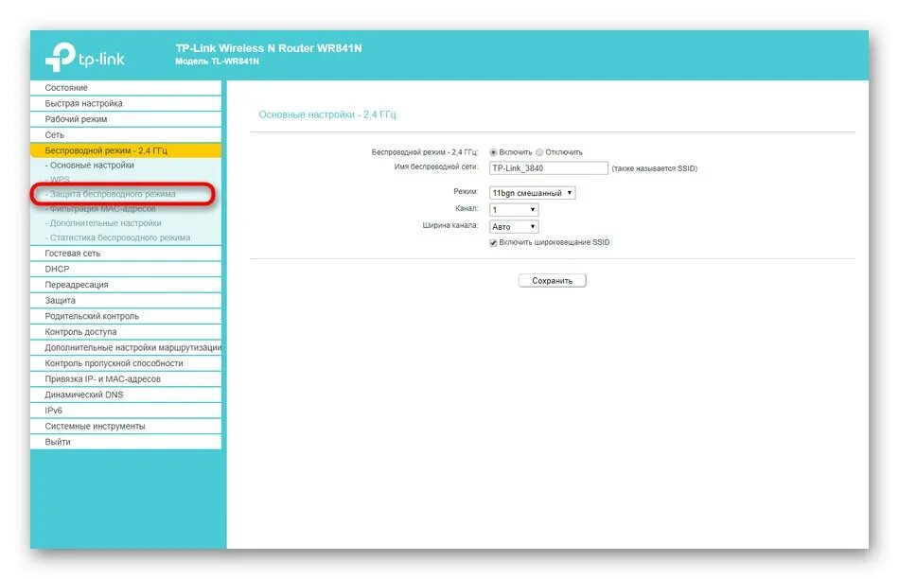Select the Включить radio button
899x579 pixels.
point(493,152)
